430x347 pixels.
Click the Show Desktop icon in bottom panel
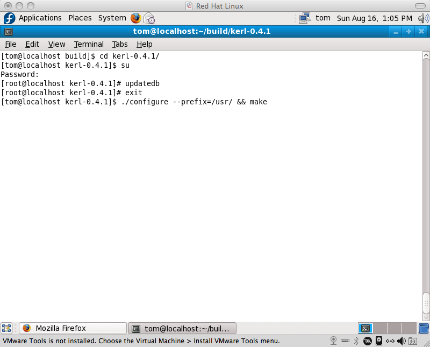click(7, 328)
